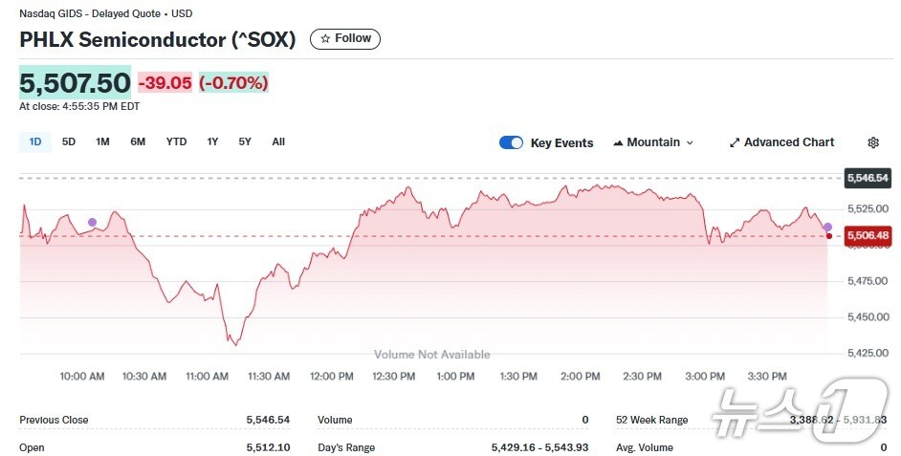
Task: Click the star Follow button
Action: click(x=345, y=39)
